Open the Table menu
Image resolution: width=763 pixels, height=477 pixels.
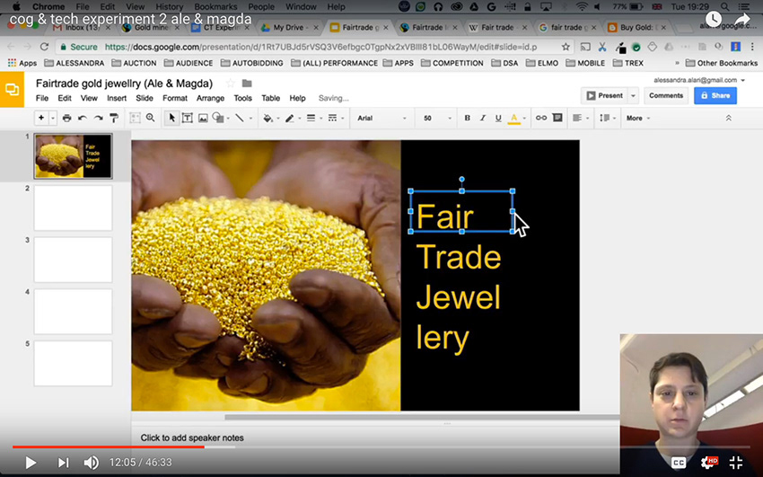[270, 98]
